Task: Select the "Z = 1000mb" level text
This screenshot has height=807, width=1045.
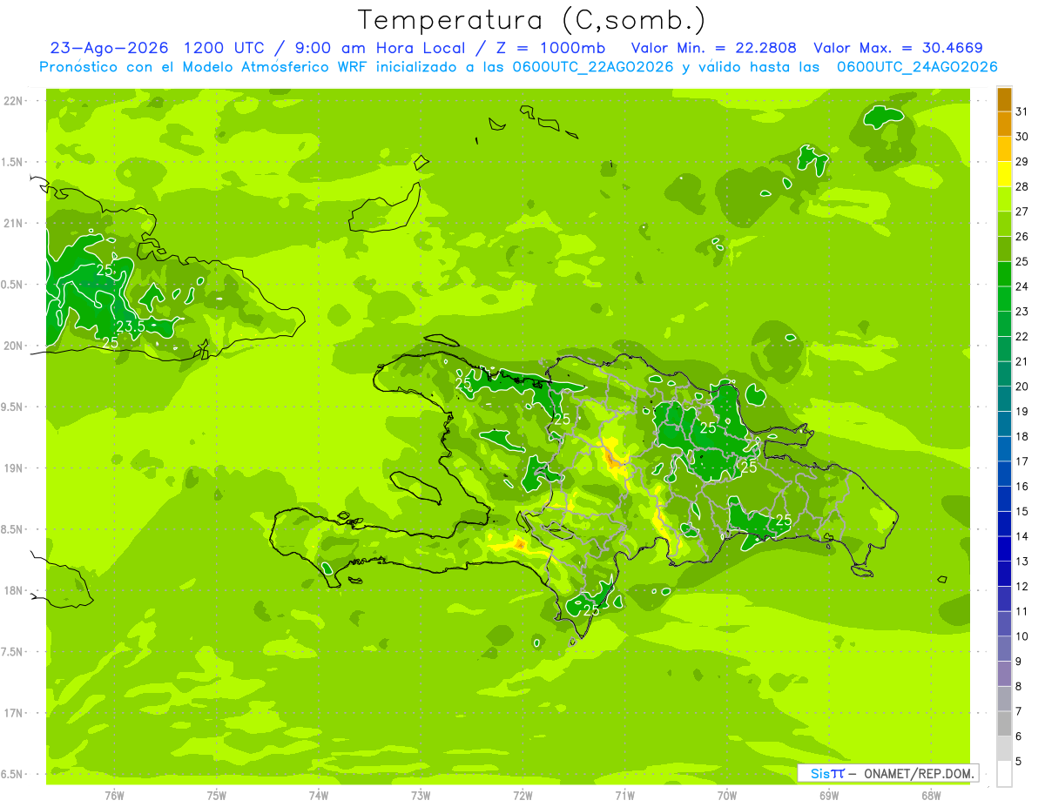Action: tap(553, 48)
